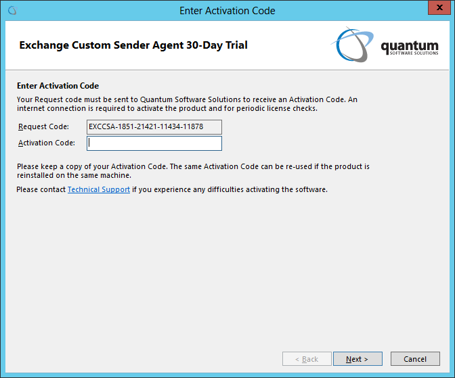Click 'Exchange Custom Sender Agent 30-Day Trial' heading
The height and width of the screenshot is (378, 455).
[133, 45]
